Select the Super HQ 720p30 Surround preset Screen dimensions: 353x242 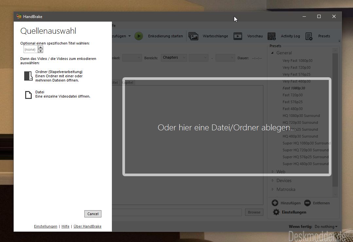click(306, 150)
